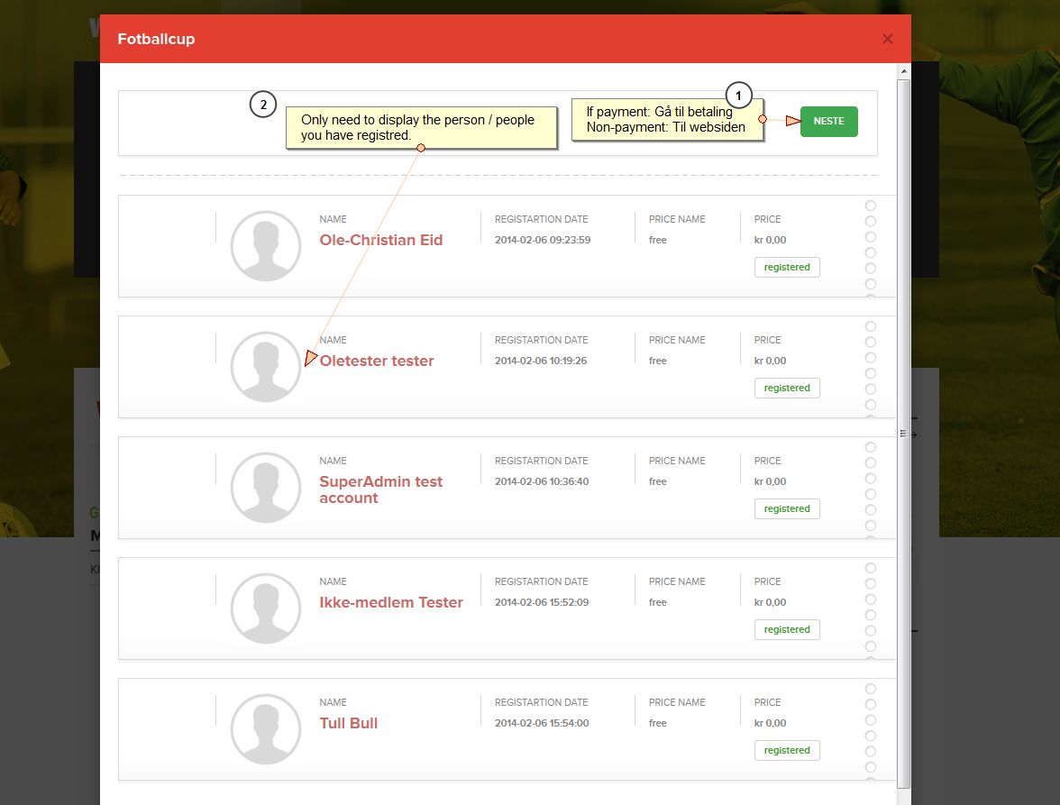Click the dialog's vertical scrollbar thumb
This screenshot has width=1060, height=805.
(904, 434)
